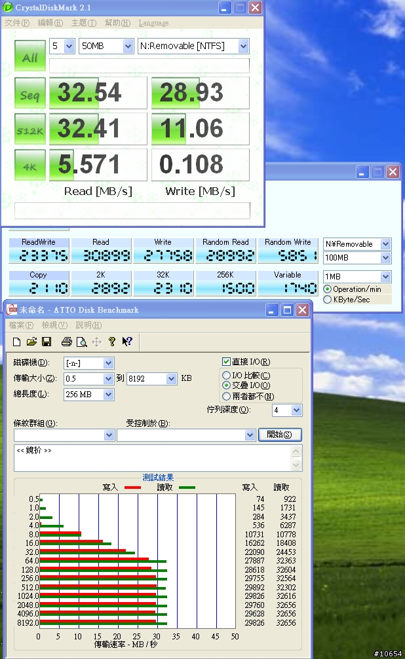This screenshot has width=405, height=659.
Task: Click the Copy result cell
Action: (39, 283)
